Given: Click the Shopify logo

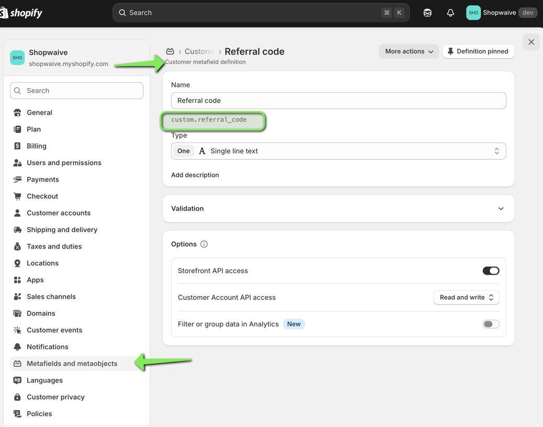Looking at the screenshot, I should [x=21, y=13].
